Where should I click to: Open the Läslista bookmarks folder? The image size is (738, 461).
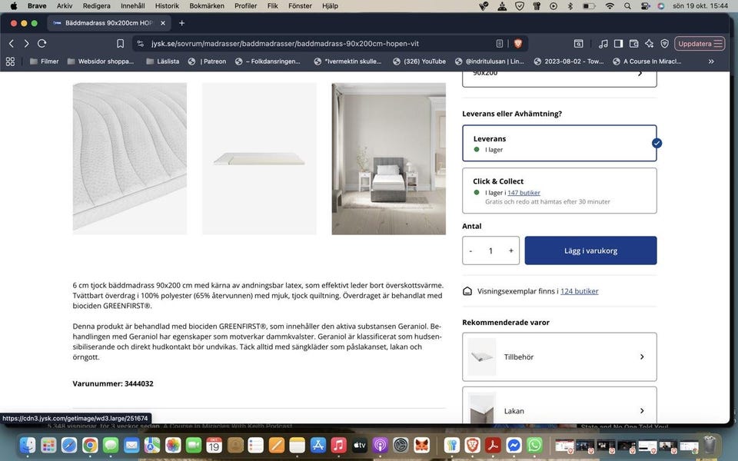pyautogui.click(x=163, y=61)
